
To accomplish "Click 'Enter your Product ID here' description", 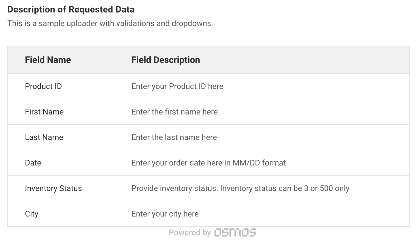I will click(x=177, y=86).
